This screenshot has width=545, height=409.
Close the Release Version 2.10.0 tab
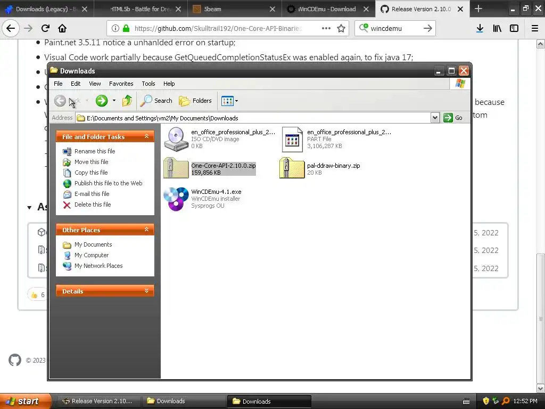pos(460,9)
